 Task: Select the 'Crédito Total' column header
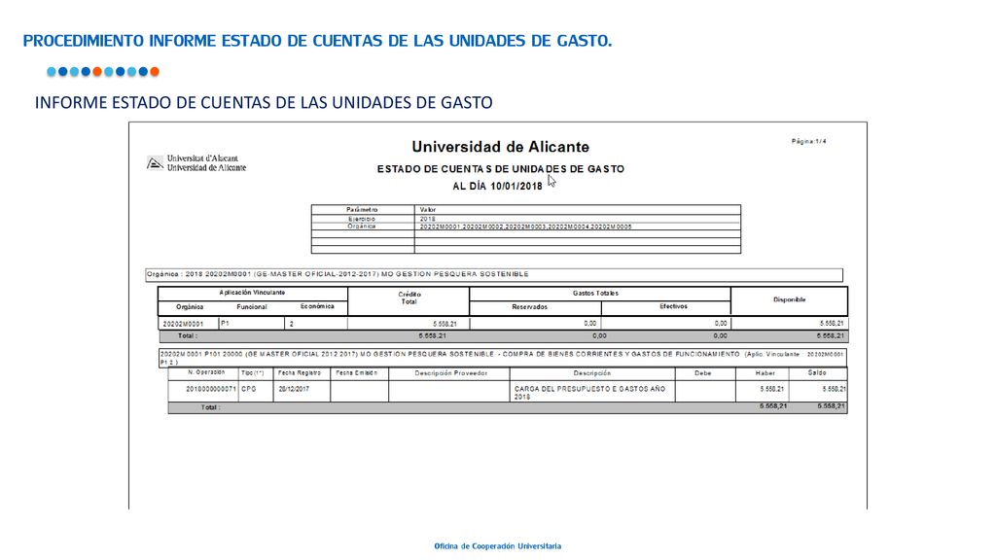(x=409, y=297)
